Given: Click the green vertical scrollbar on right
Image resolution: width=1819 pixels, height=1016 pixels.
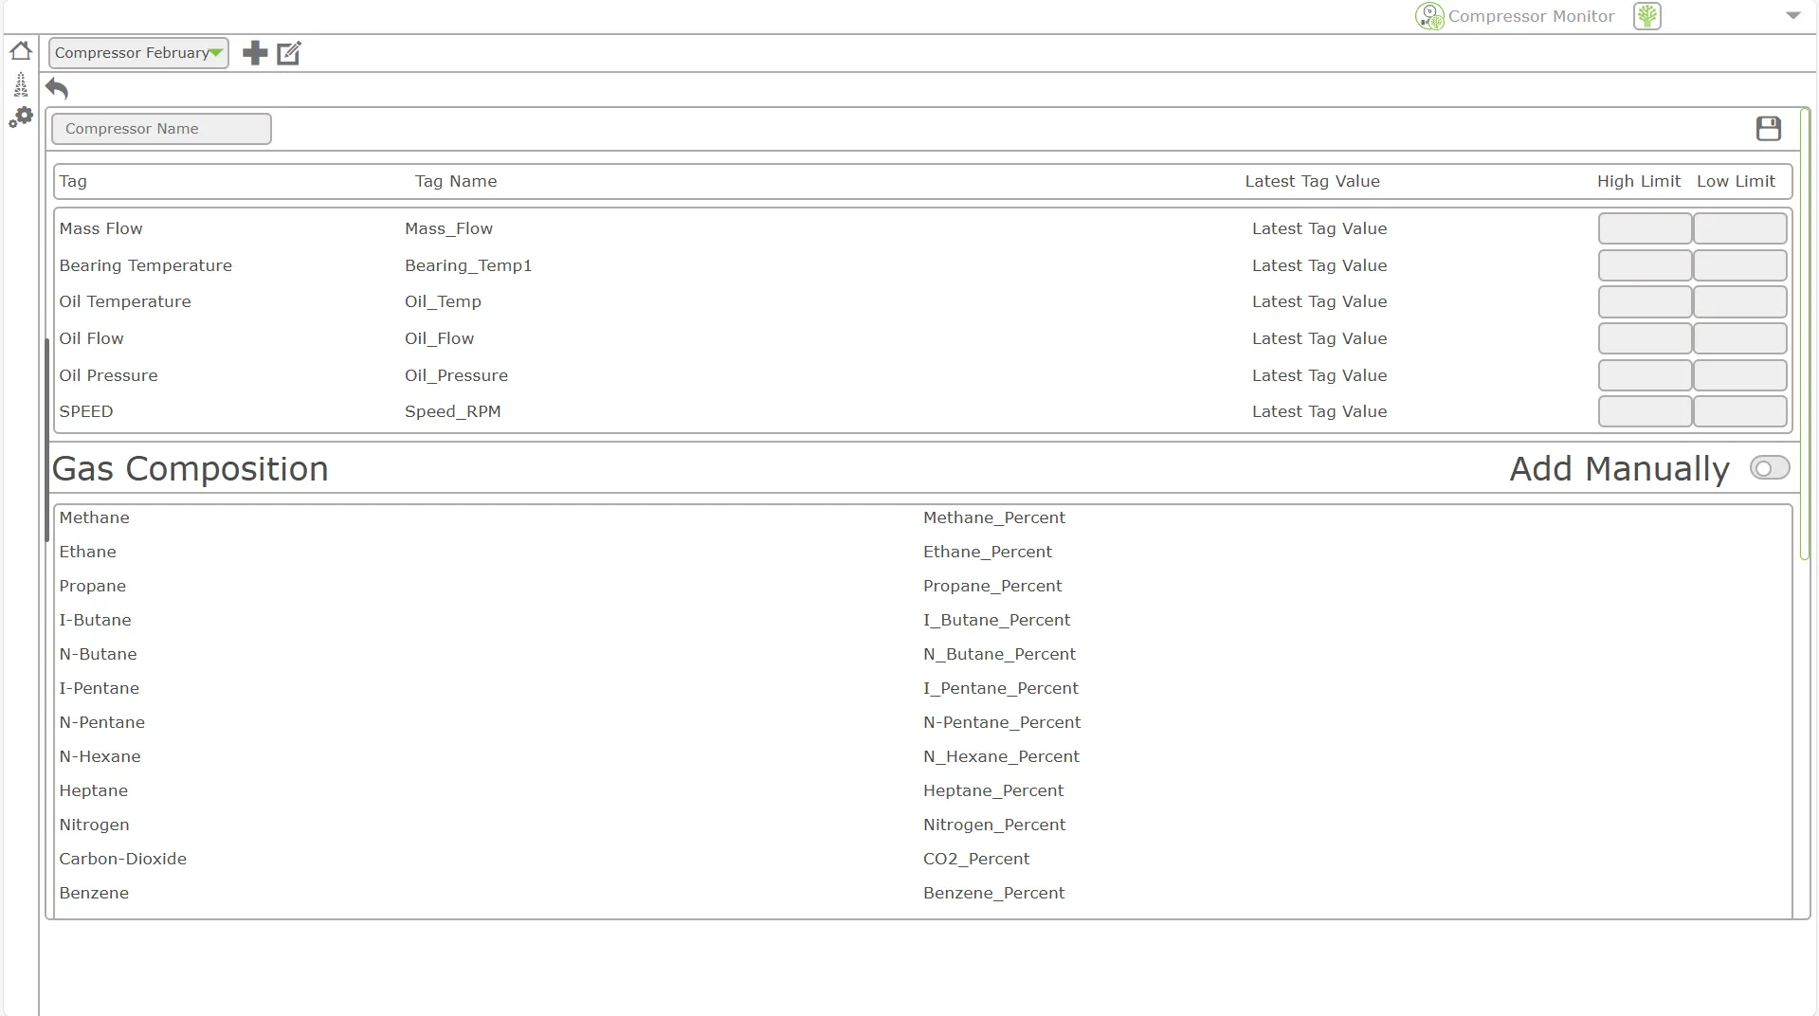Looking at the screenshot, I should pyautogui.click(x=1805, y=332).
